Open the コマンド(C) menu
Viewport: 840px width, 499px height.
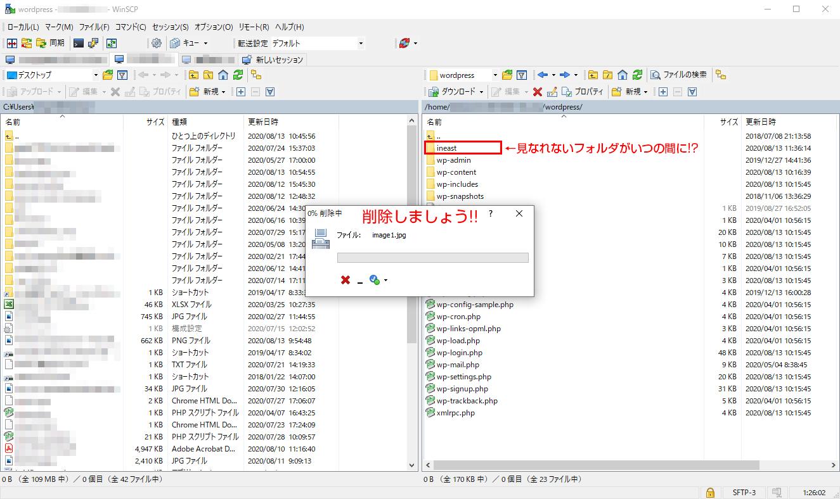point(131,27)
